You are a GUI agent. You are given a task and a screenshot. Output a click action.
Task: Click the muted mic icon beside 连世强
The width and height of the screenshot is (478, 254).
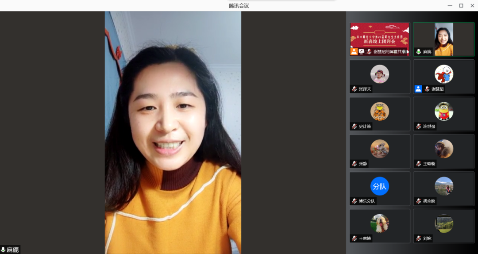(x=418, y=127)
